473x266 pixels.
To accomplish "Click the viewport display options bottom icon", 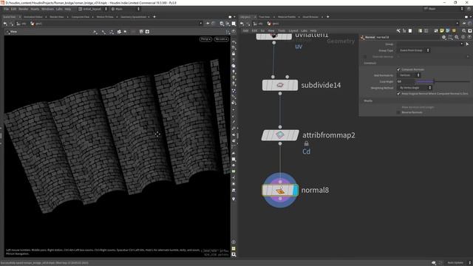I will point(234,254).
